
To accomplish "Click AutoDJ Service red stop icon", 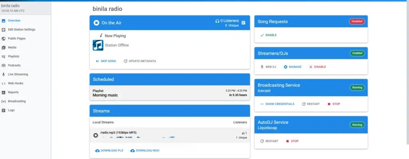I will (x=288, y=141).
